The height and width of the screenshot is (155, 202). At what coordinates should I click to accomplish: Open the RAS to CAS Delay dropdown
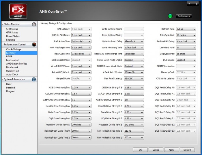pos(81,35)
